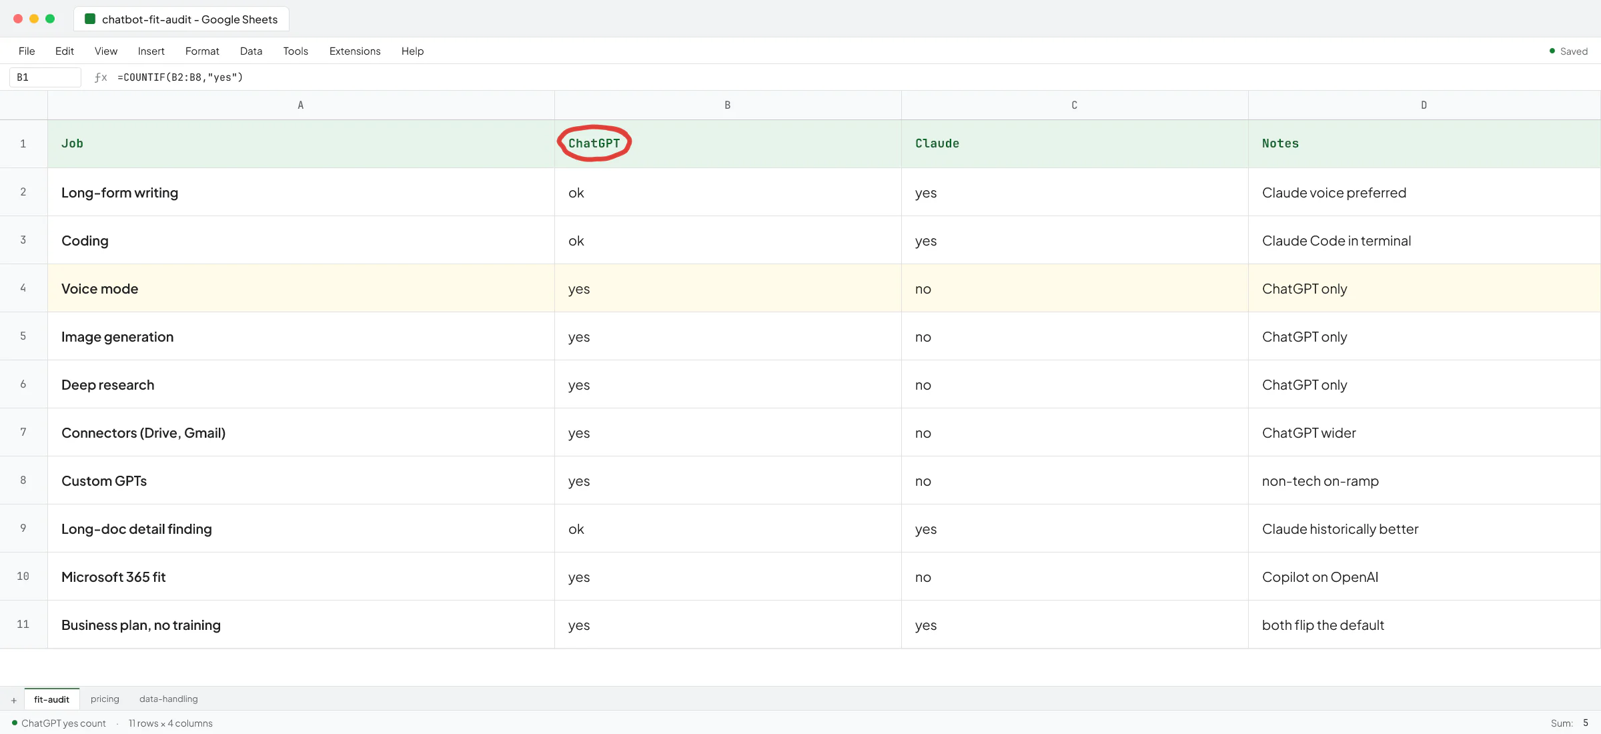Open the Data menu

[x=251, y=51]
